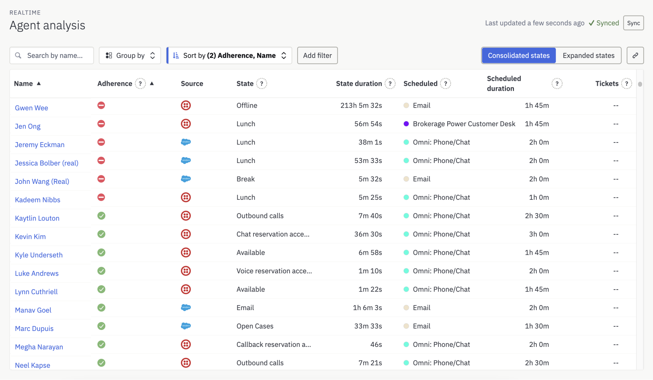Click the Tickets column help icon

click(626, 83)
